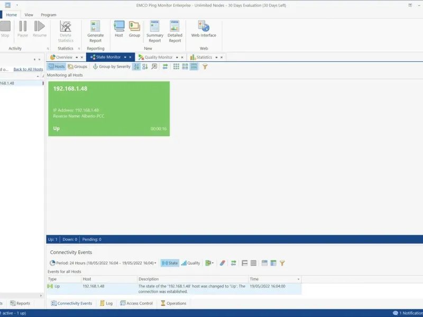Sort hosts ascending in State Monitor
Viewport: 423px width, 317px height.
(136, 67)
